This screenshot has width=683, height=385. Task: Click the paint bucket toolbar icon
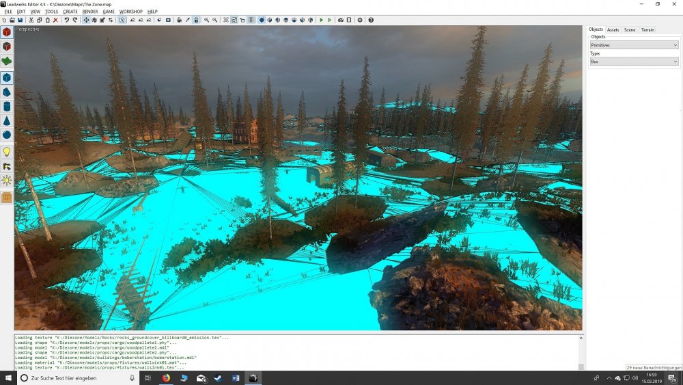click(x=179, y=20)
